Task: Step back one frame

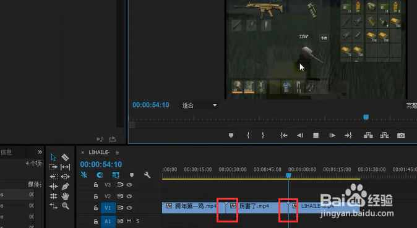Action: click(x=300, y=135)
